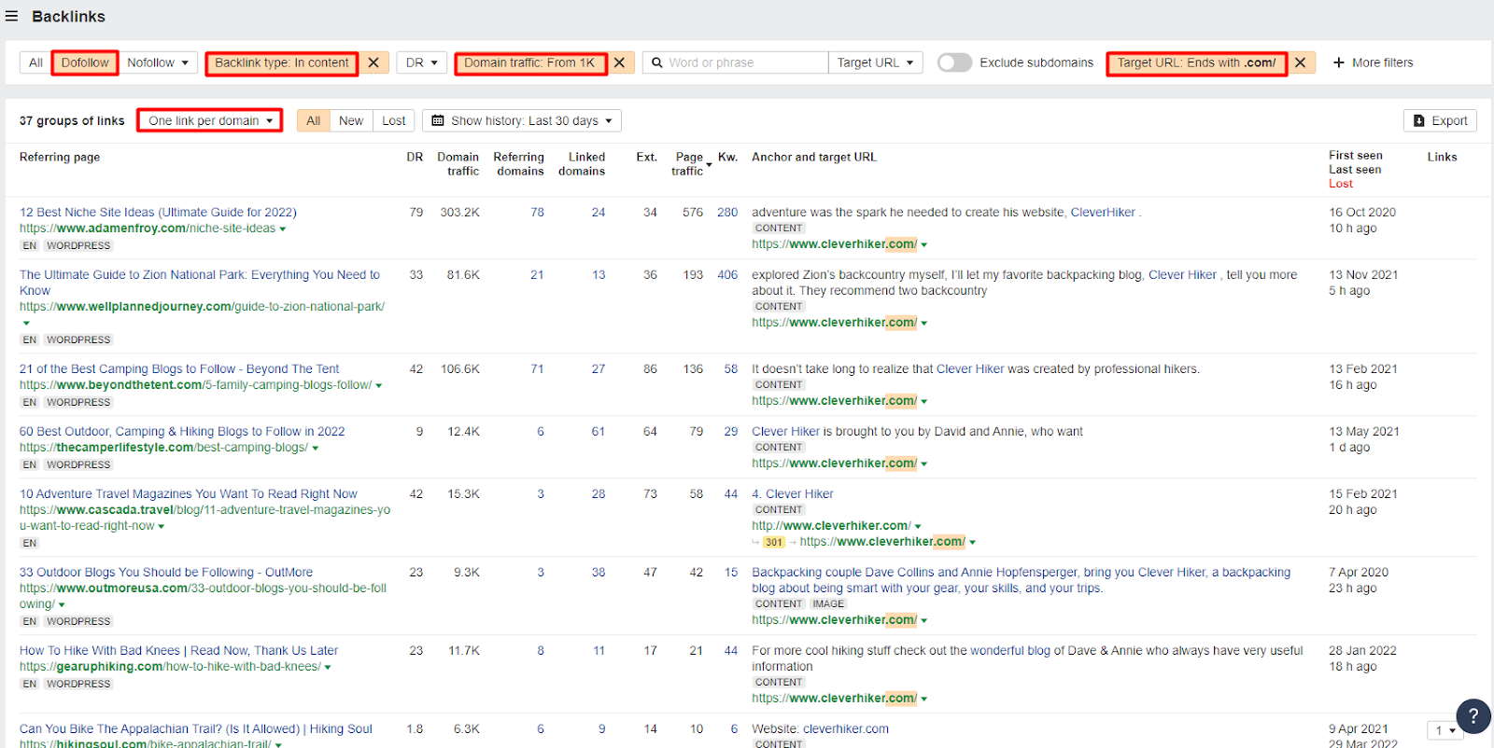The image size is (1494, 748).
Task: Open the Links count dropdown showing 1
Action: (x=1444, y=730)
